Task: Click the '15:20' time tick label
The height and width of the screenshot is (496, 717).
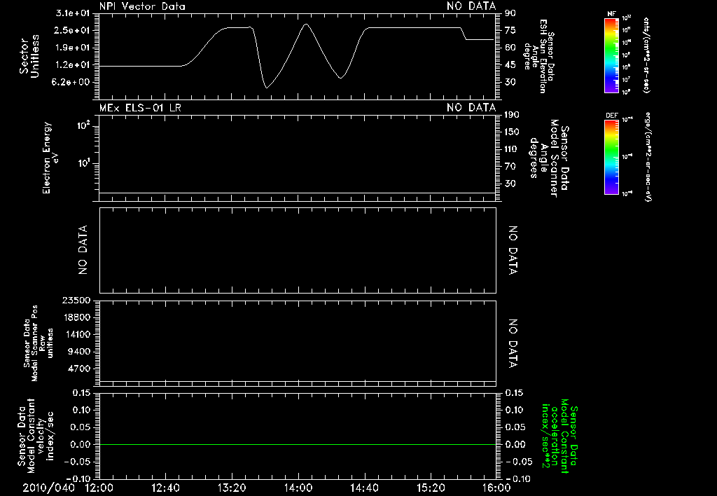Action: point(431,488)
